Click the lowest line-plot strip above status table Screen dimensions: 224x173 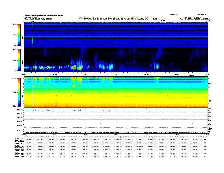116,131
